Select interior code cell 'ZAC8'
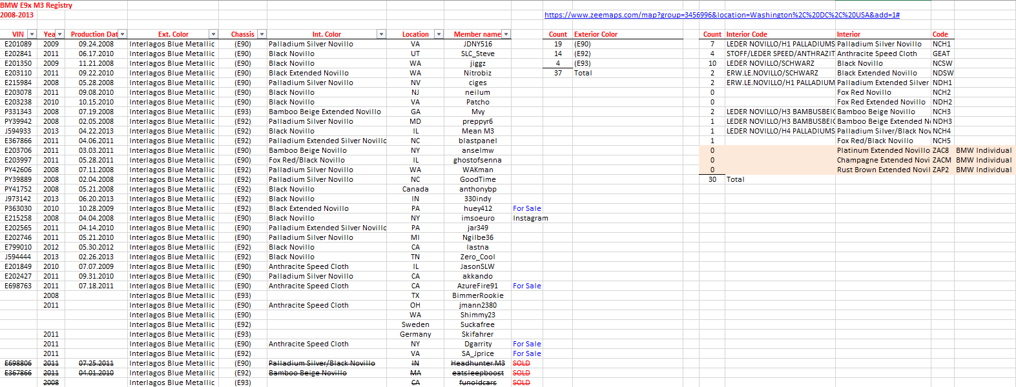 pos(941,150)
